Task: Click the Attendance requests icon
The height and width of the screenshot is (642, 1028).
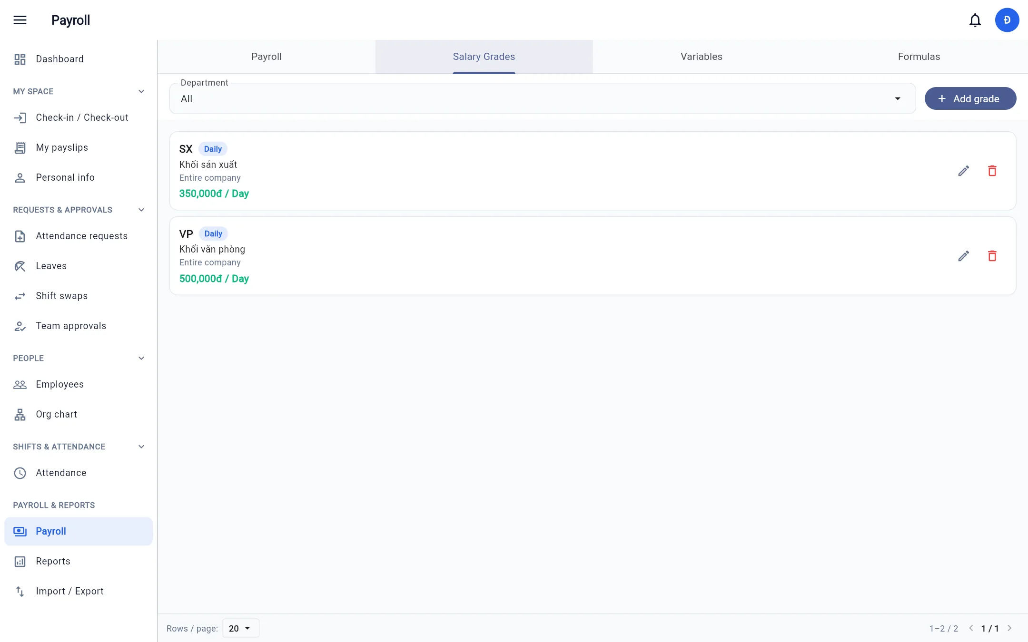Action: pyautogui.click(x=20, y=236)
